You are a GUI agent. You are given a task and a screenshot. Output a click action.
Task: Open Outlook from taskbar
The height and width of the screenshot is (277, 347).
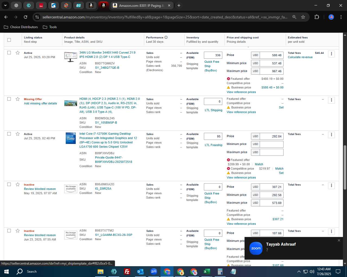pos(140,272)
